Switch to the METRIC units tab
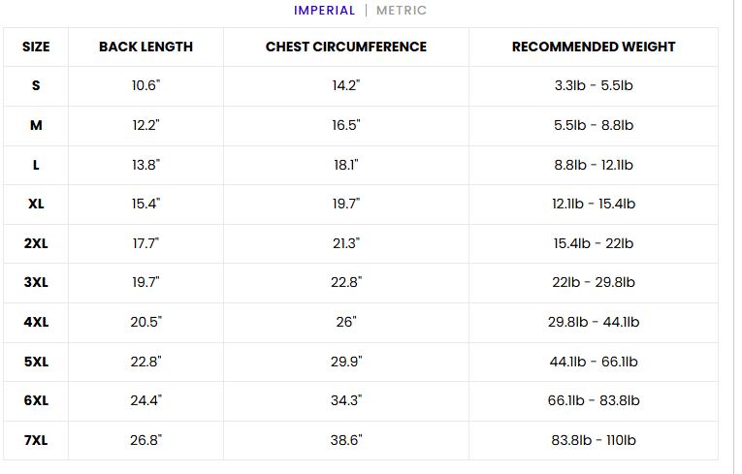This screenshot has width=742, height=474. pos(402,11)
